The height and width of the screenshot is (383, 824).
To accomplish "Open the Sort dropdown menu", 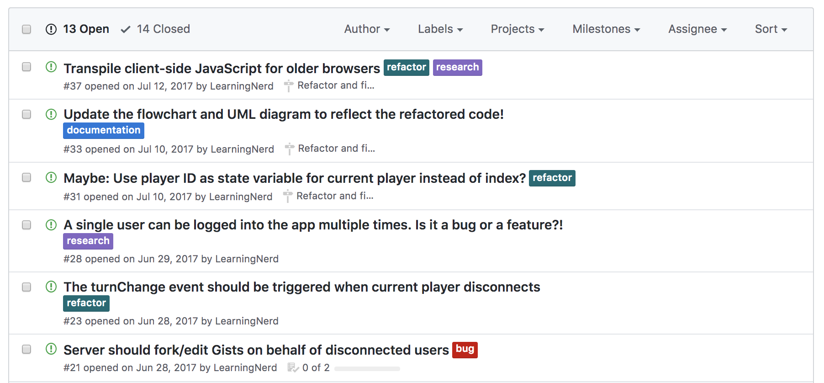I will (x=771, y=29).
